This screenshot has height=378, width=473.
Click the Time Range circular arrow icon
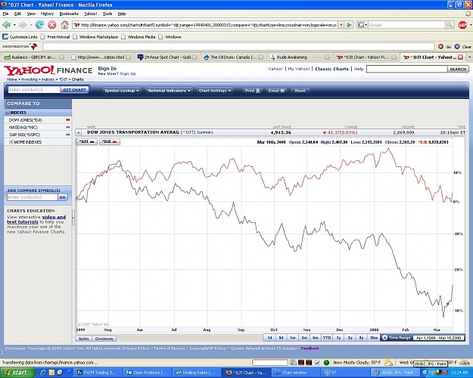pos(384,338)
